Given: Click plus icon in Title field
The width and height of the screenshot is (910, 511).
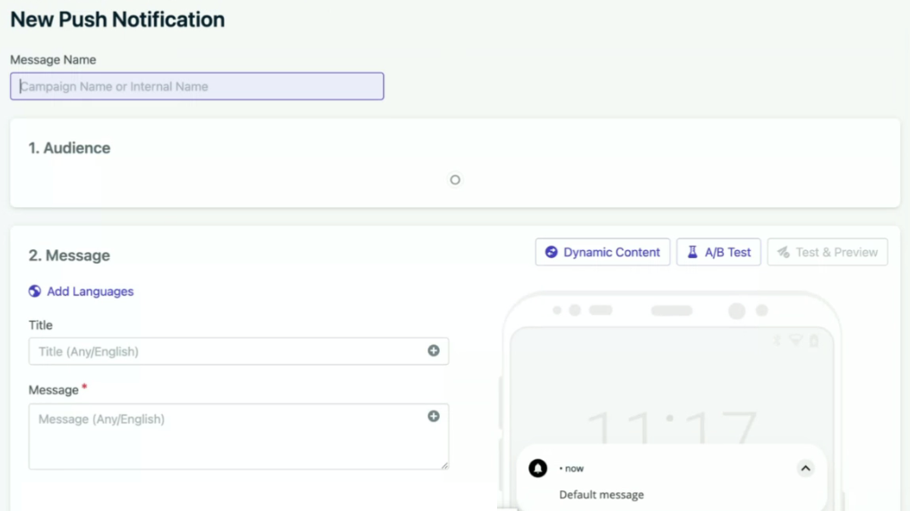Looking at the screenshot, I should click(434, 351).
